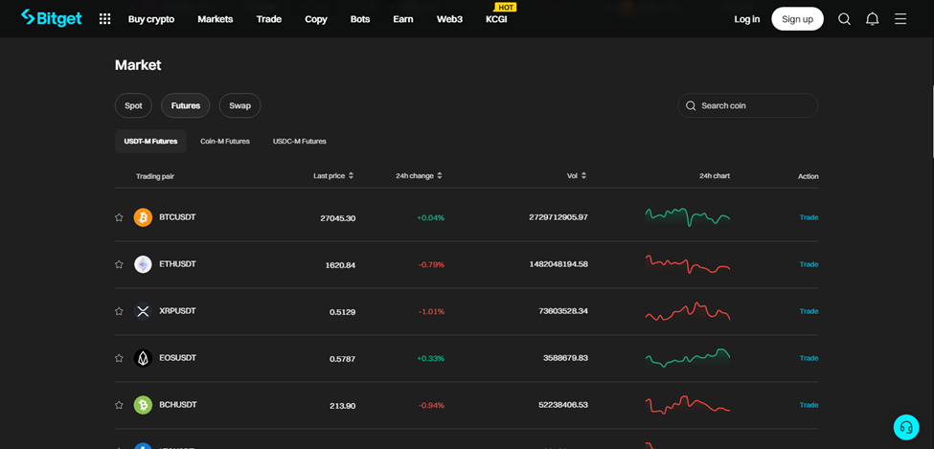Open Markets menu
934x449 pixels.
(215, 19)
